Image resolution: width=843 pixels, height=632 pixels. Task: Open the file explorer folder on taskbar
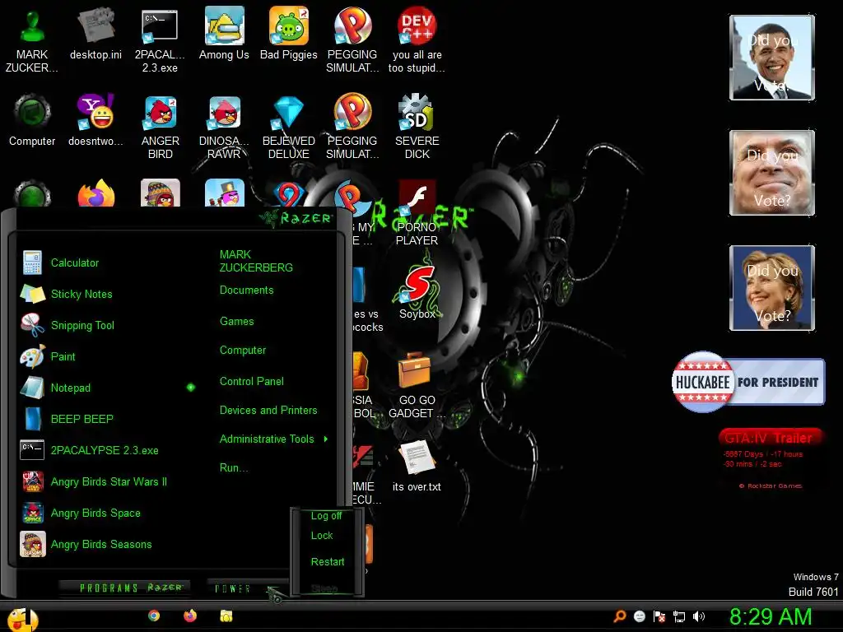[226, 616]
